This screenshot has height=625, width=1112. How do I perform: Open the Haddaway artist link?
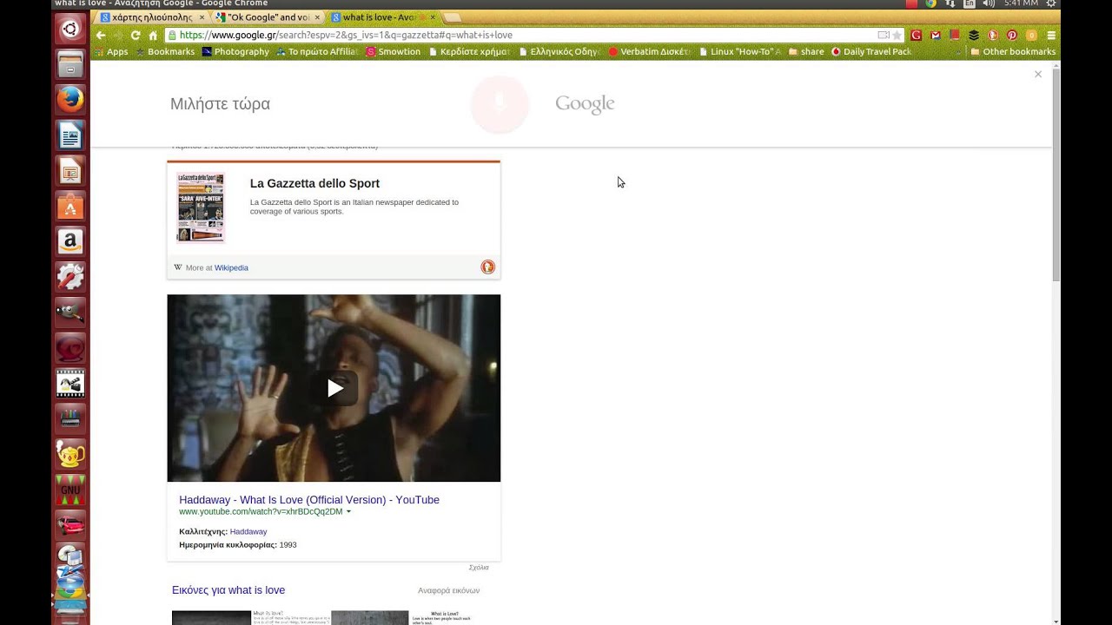(248, 532)
